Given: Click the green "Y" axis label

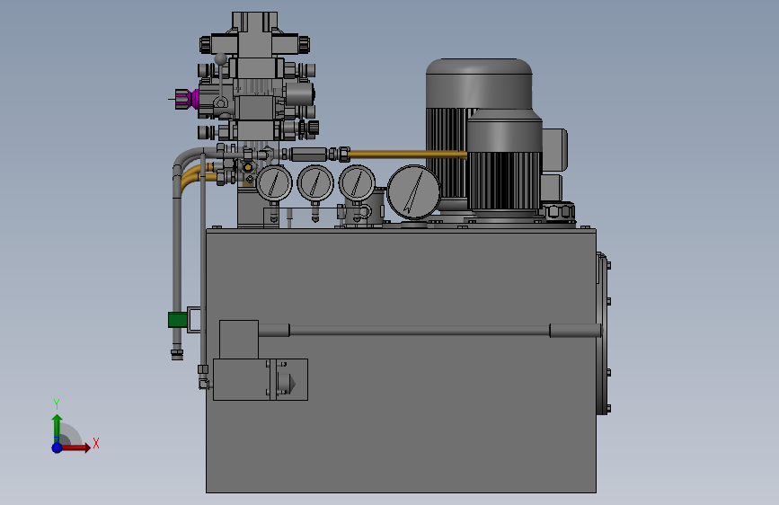Looking at the screenshot, I should tap(57, 404).
